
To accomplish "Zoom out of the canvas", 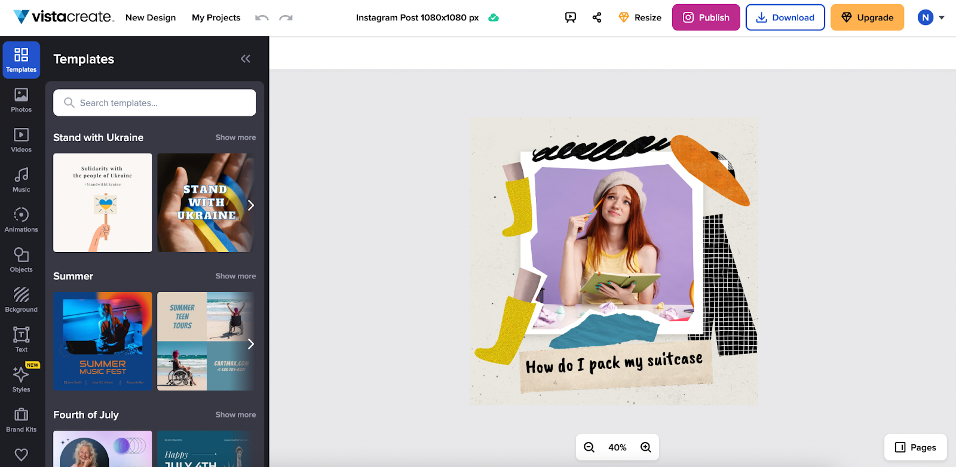I will [589, 447].
